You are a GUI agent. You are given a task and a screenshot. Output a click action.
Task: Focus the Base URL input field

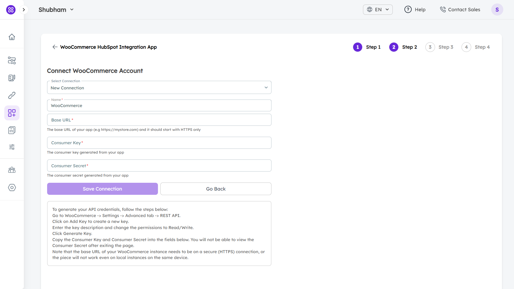click(159, 120)
